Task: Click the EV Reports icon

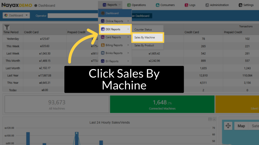Action: click(103, 61)
